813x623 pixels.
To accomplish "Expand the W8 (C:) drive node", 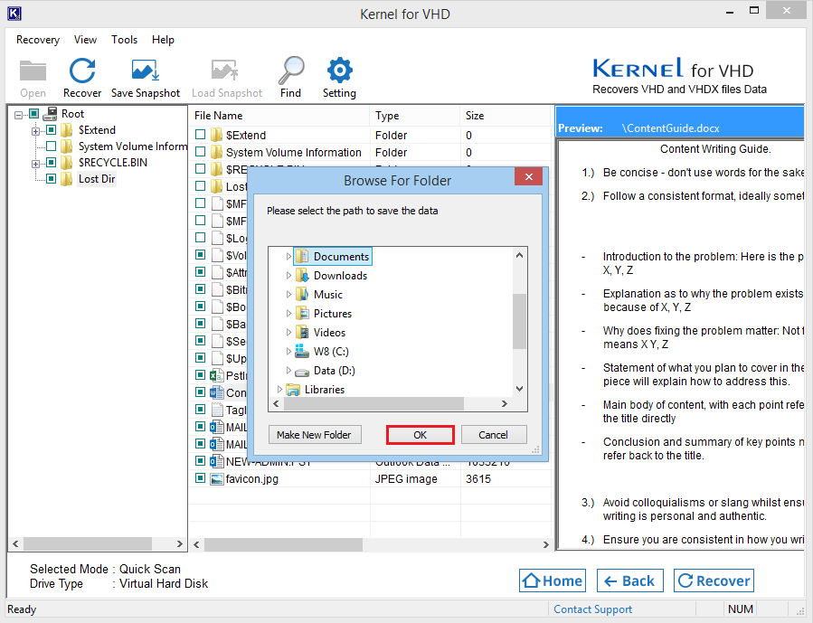I will click(288, 352).
